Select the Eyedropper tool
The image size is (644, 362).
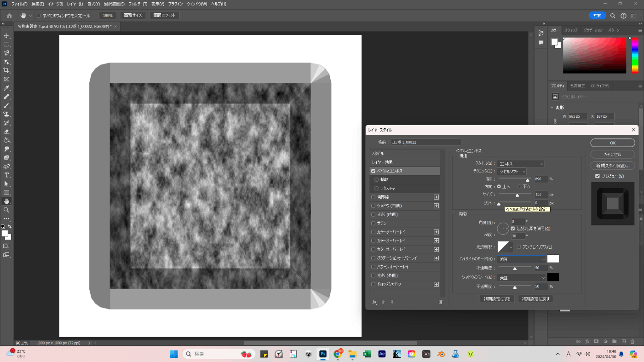click(6, 88)
